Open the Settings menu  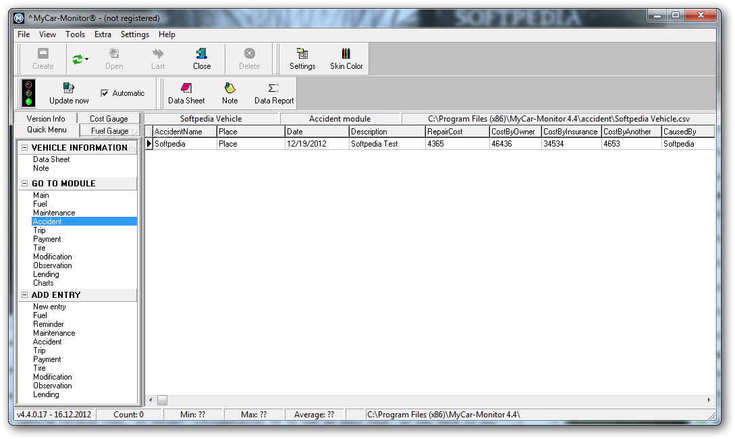134,34
